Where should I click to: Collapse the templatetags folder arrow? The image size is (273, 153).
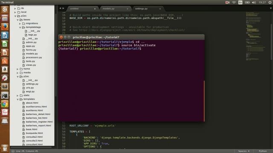point(20,27)
